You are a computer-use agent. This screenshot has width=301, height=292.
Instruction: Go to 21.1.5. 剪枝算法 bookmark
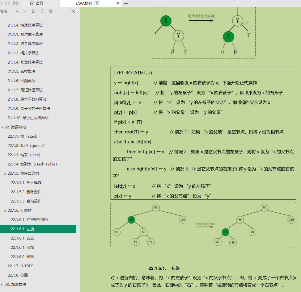[22, 72]
